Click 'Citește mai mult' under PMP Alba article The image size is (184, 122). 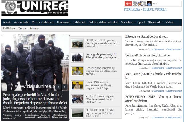[x=174, y=117]
